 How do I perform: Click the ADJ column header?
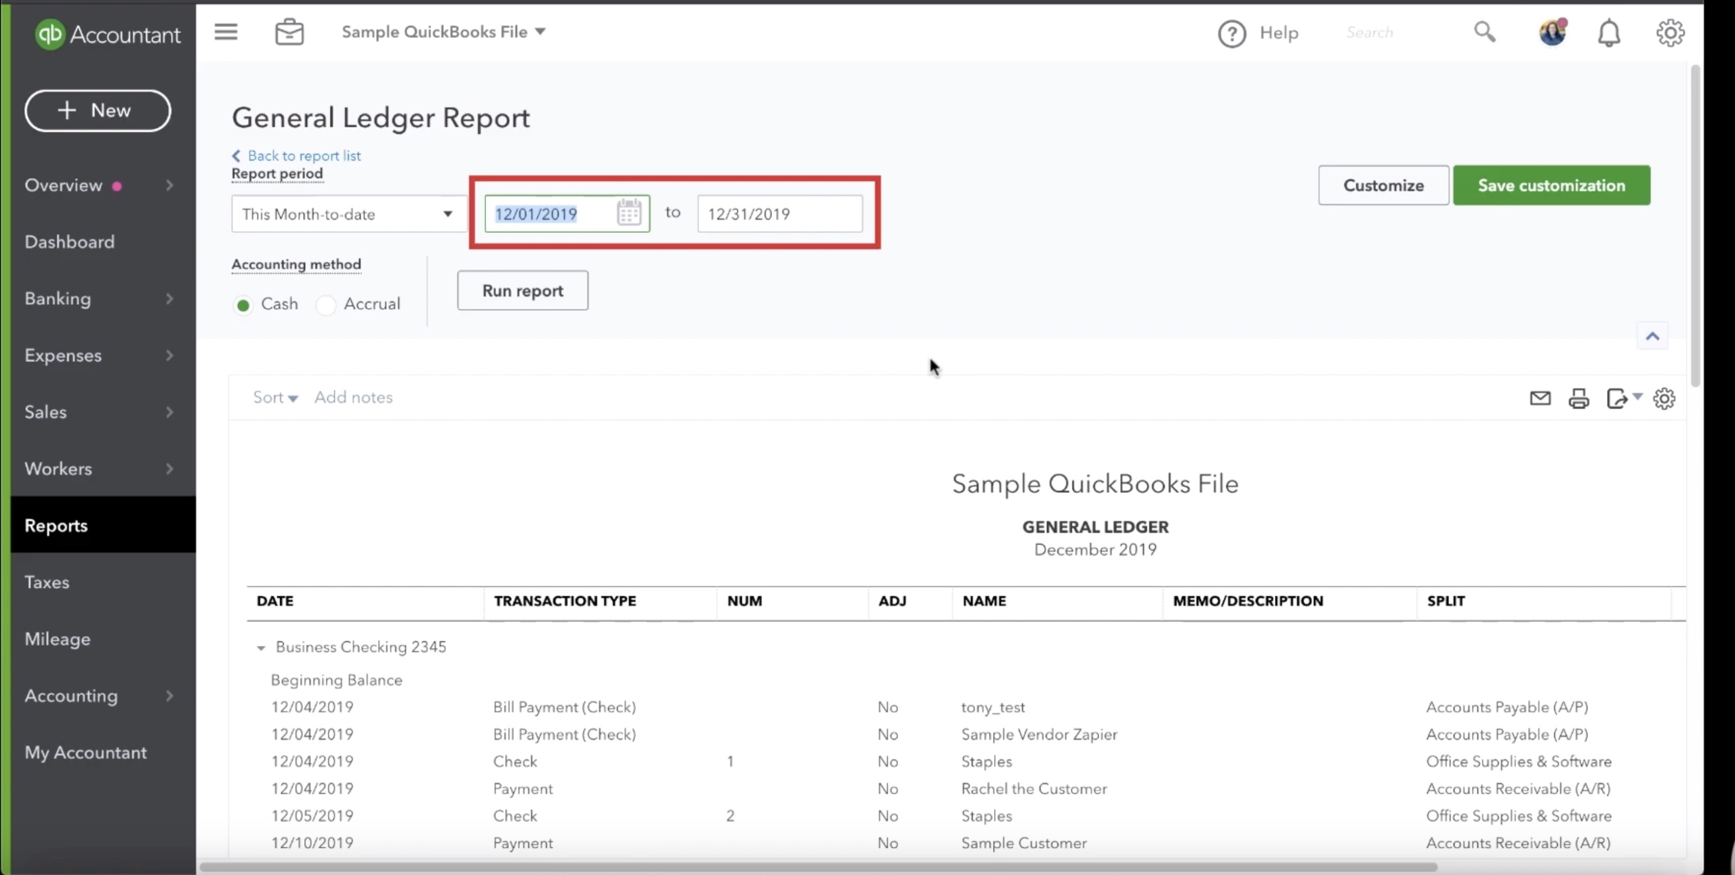click(x=892, y=601)
